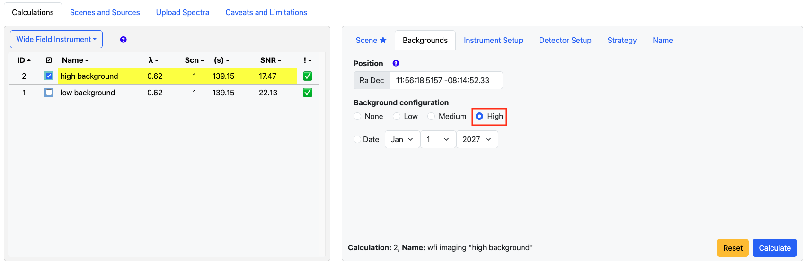Open the Instrument Setup tab

click(x=493, y=40)
